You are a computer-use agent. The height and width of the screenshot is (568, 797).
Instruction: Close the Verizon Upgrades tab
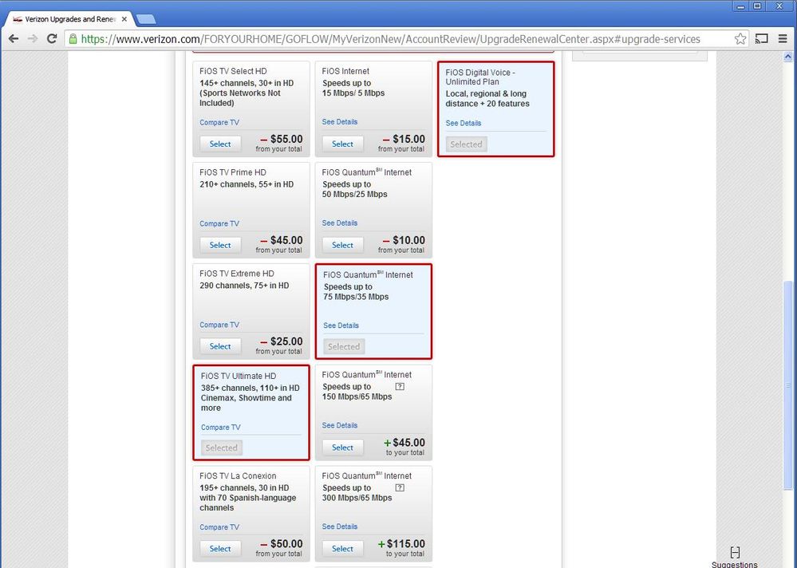124,19
